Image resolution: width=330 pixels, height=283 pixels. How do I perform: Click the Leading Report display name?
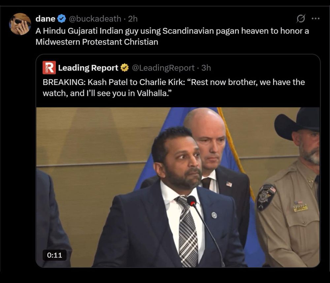pyautogui.click(x=88, y=68)
